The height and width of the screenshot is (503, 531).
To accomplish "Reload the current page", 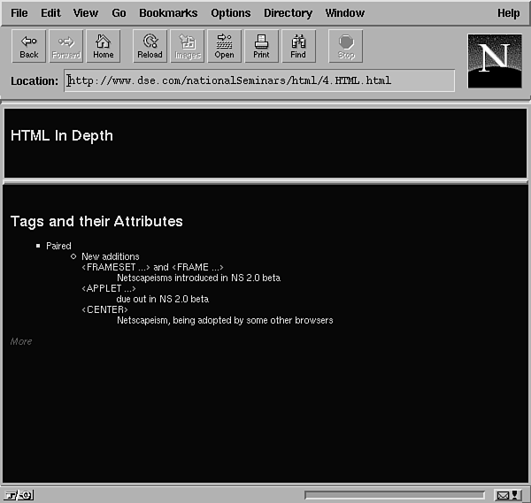I will tap(150, 47).
